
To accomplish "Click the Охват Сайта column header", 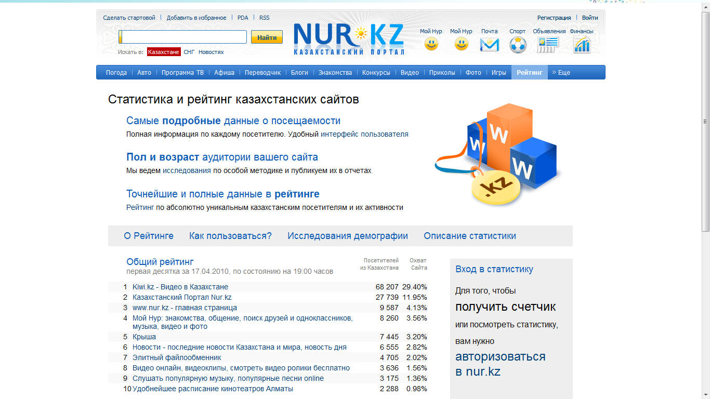I will click(x=418, y=264).
